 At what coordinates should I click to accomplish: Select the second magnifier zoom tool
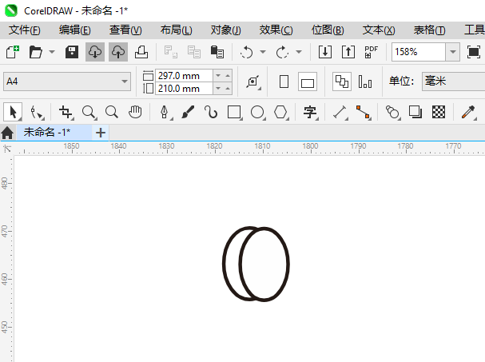coord(112,112)
